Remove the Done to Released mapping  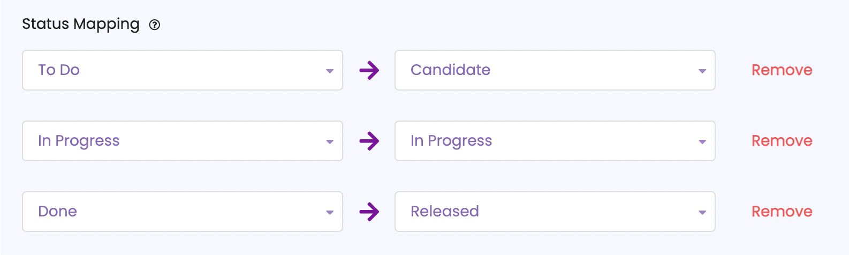(782, 212)
